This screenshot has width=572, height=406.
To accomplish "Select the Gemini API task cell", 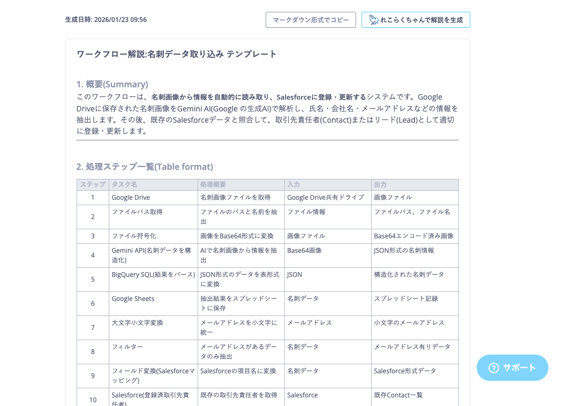I will click(151, 255).
